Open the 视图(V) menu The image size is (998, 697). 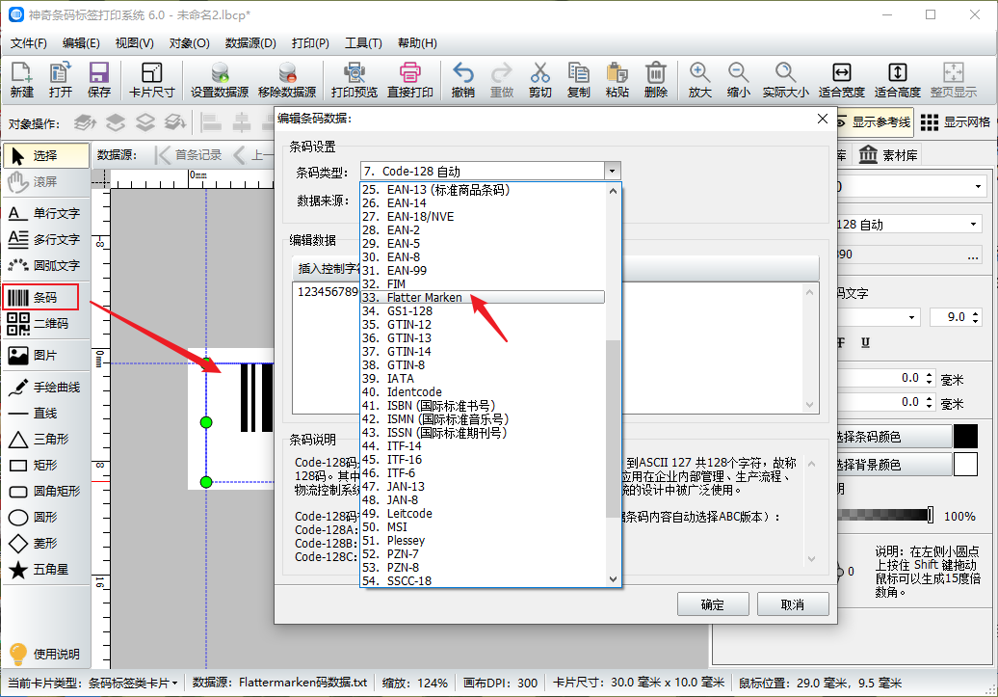(134, 42)
